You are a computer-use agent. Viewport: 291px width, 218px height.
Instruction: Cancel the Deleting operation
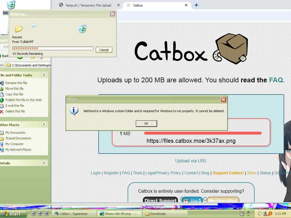(104, 50)
